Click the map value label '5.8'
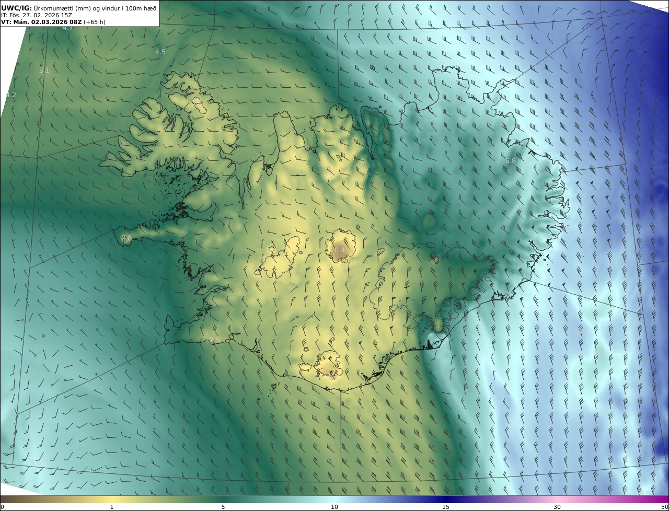The height and width of the screenshot is (511, 669). pos(511,160)
